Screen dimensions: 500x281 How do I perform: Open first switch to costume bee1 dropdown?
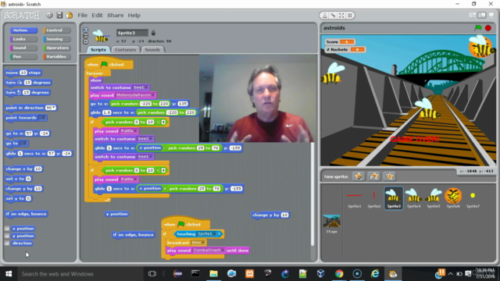(x=146, y=87)
